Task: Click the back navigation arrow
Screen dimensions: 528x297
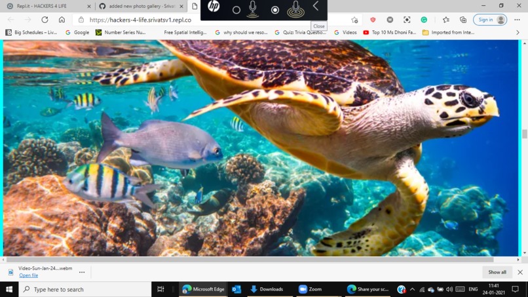Action: (10, 20)
